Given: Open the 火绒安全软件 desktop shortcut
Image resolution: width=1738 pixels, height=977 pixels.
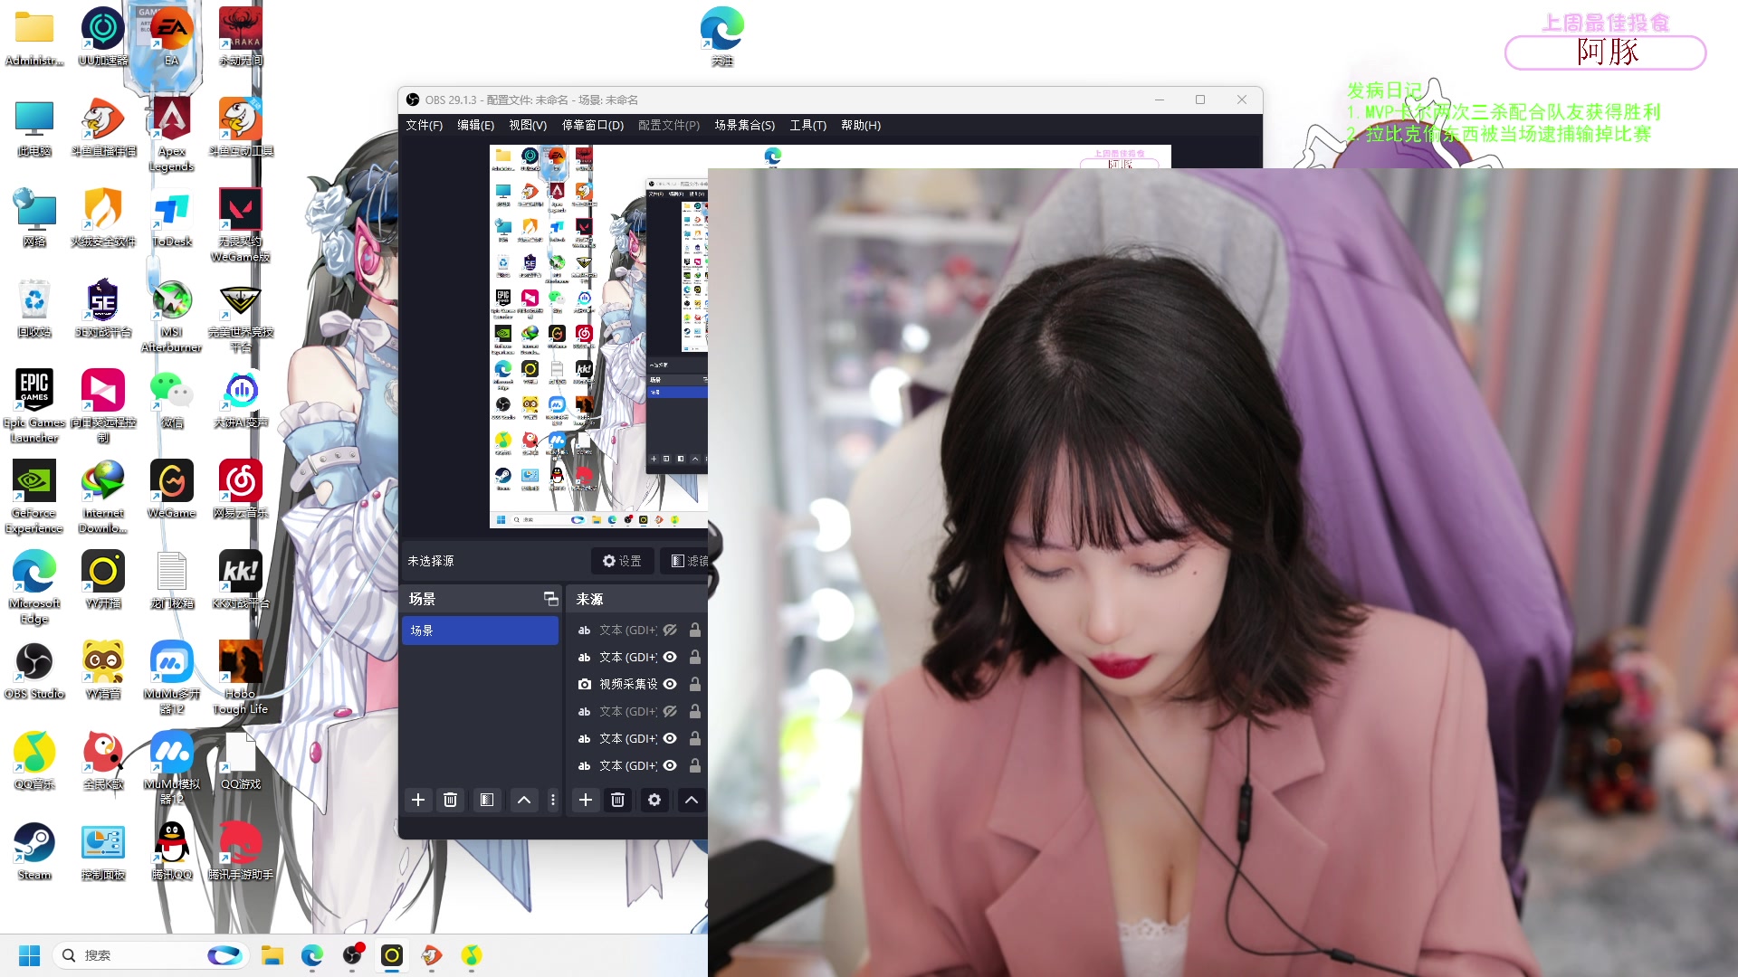Looking at the screenshot, I should click(103, 218).
